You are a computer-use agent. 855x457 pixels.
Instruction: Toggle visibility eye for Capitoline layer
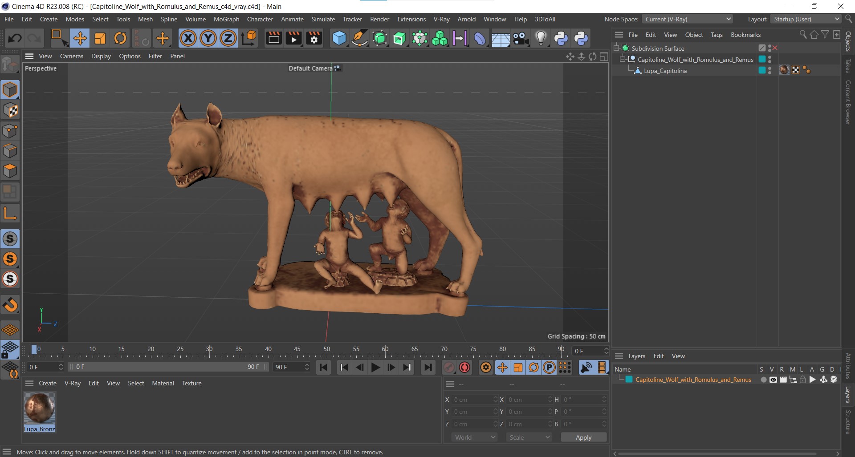pos(774,380)
